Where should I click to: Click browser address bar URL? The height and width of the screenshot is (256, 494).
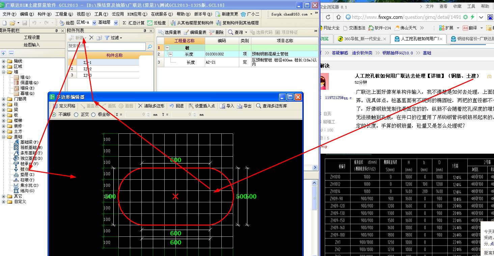pos(406,17)
